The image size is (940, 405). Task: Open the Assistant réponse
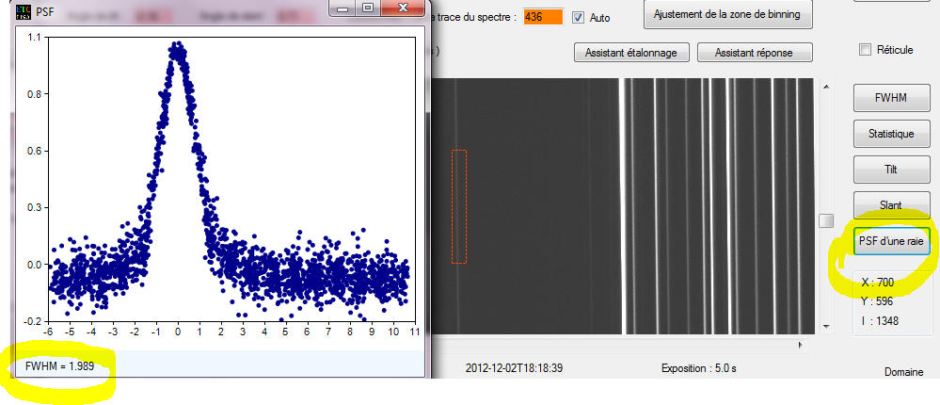pos(755,53)
